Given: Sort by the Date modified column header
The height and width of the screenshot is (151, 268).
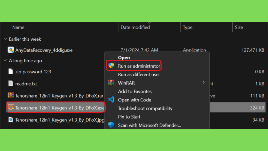Looking at the screenshot, I should pyautogui.click(x=135, y=27).
